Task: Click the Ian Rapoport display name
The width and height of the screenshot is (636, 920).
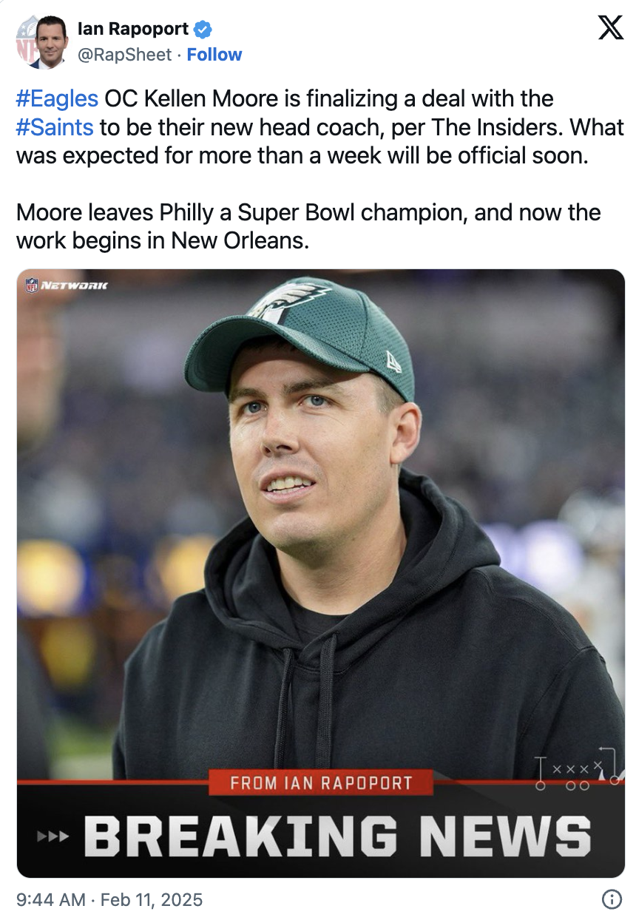Action: click(x=133, y=30)
